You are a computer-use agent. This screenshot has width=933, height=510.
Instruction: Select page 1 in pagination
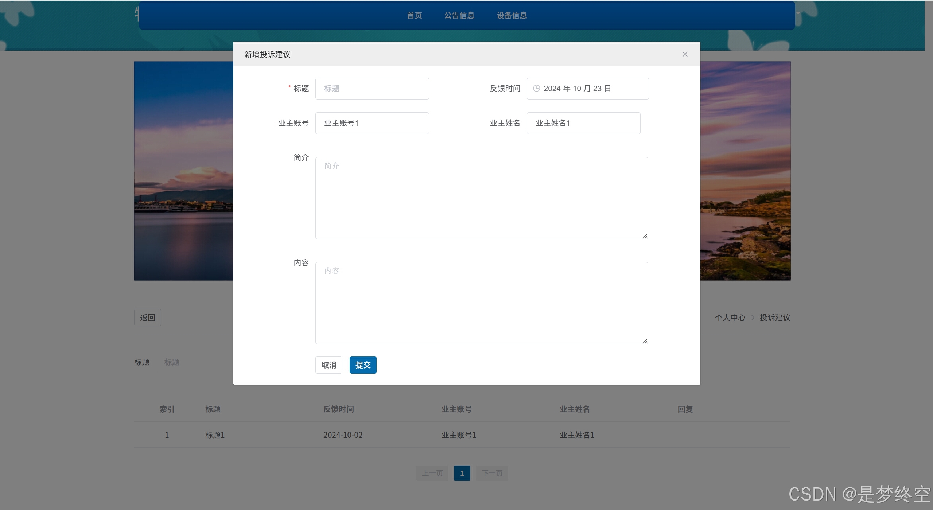(x=462, y=473)
